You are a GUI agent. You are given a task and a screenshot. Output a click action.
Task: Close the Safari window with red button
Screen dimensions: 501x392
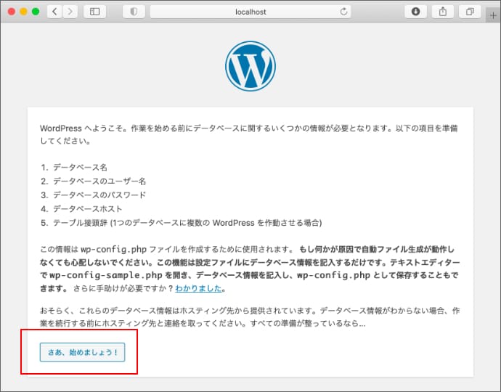click(9, 12)
